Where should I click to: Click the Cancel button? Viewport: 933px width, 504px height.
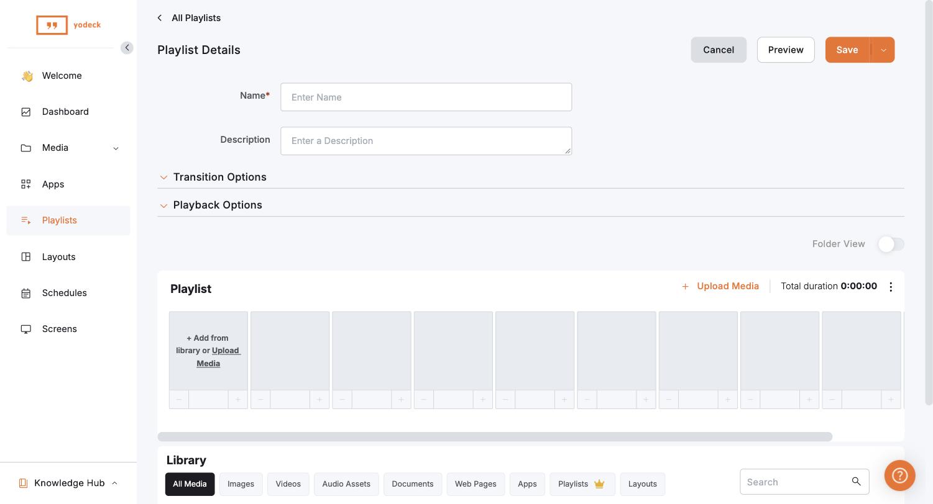(719, 50)
